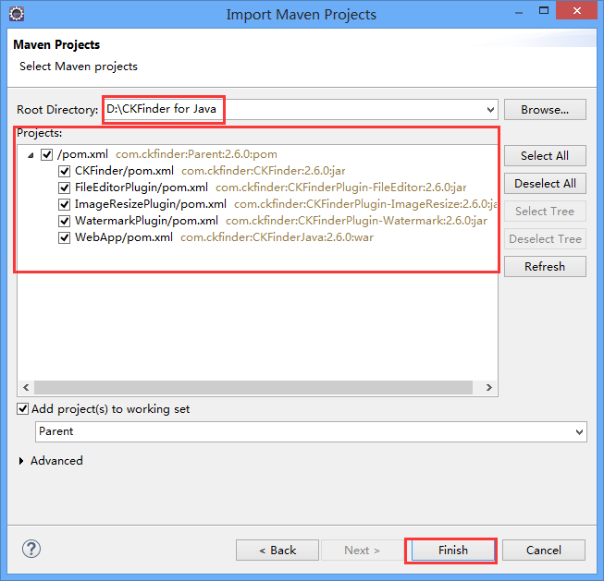
Task: Expand the Advanced section
Action: [21, 461]
